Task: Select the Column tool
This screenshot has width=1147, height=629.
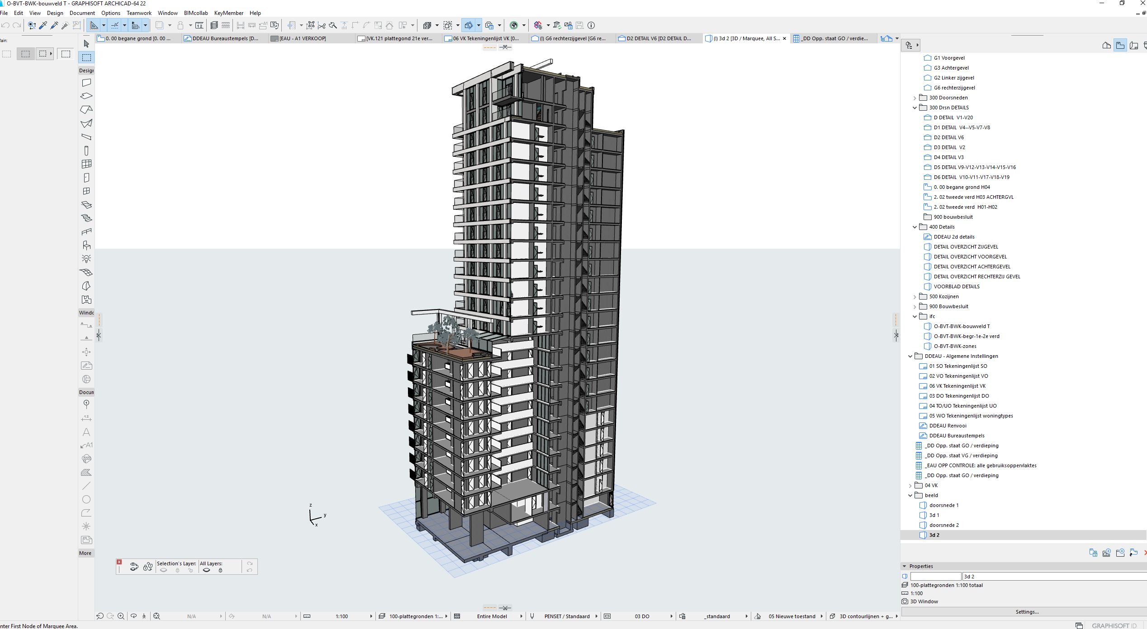Action: [86, 150]
